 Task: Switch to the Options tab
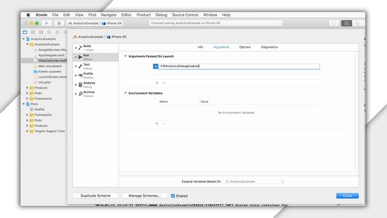pos(245,47)
